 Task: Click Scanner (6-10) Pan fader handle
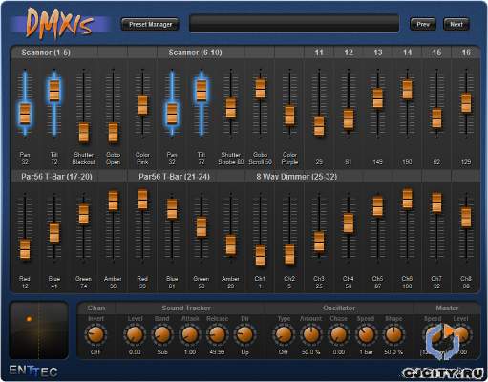[172, 114]
